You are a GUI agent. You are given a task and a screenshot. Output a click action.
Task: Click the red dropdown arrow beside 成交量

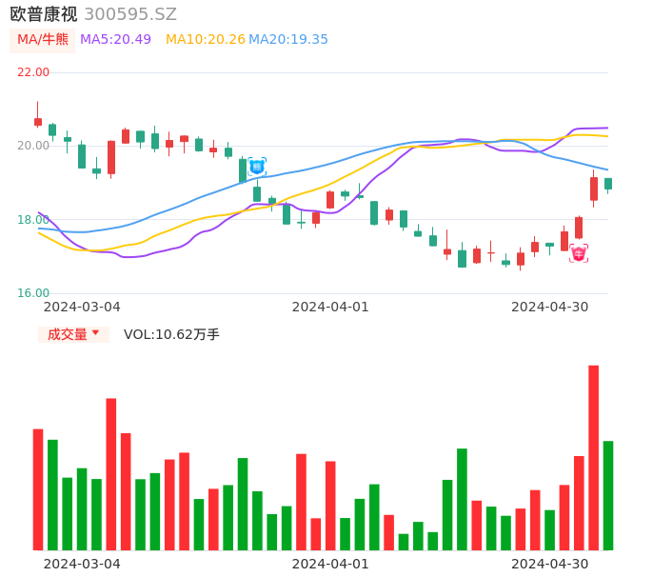[x=95, y=333]
